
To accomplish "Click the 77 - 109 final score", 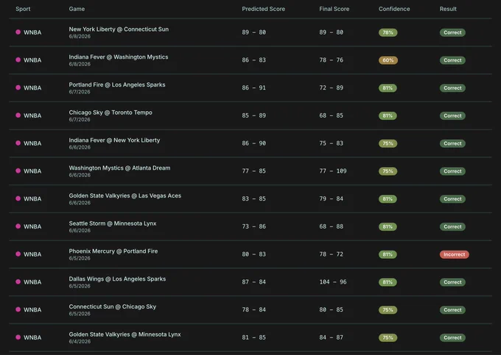I will click(x=332, y=171).
